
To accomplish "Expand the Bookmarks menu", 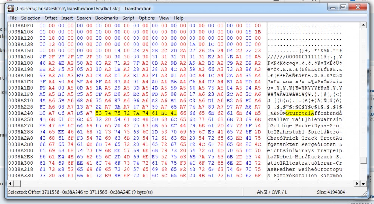I will 106,18.
